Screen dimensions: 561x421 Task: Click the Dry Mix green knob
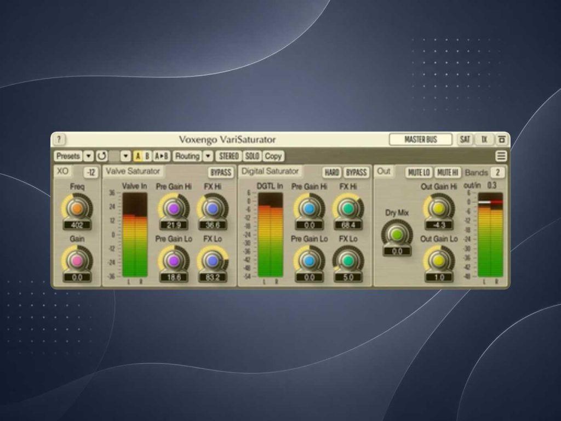point(397,235)
